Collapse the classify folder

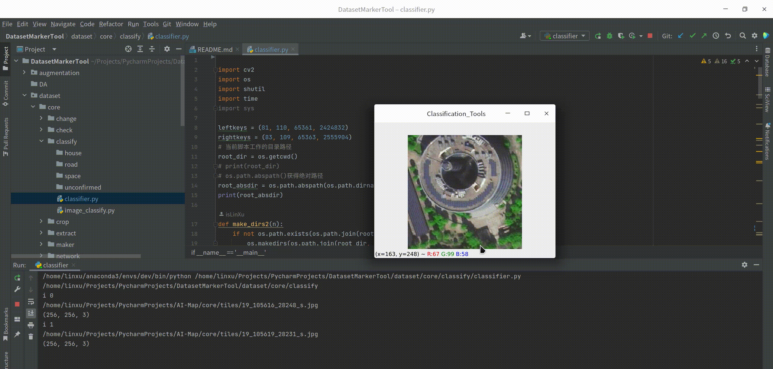pyautogui.click(x=41, y=141)
